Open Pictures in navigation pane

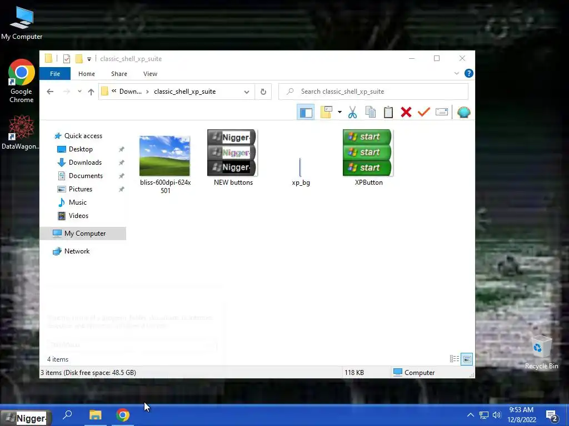pyautogui.click(x=81, y=189)
